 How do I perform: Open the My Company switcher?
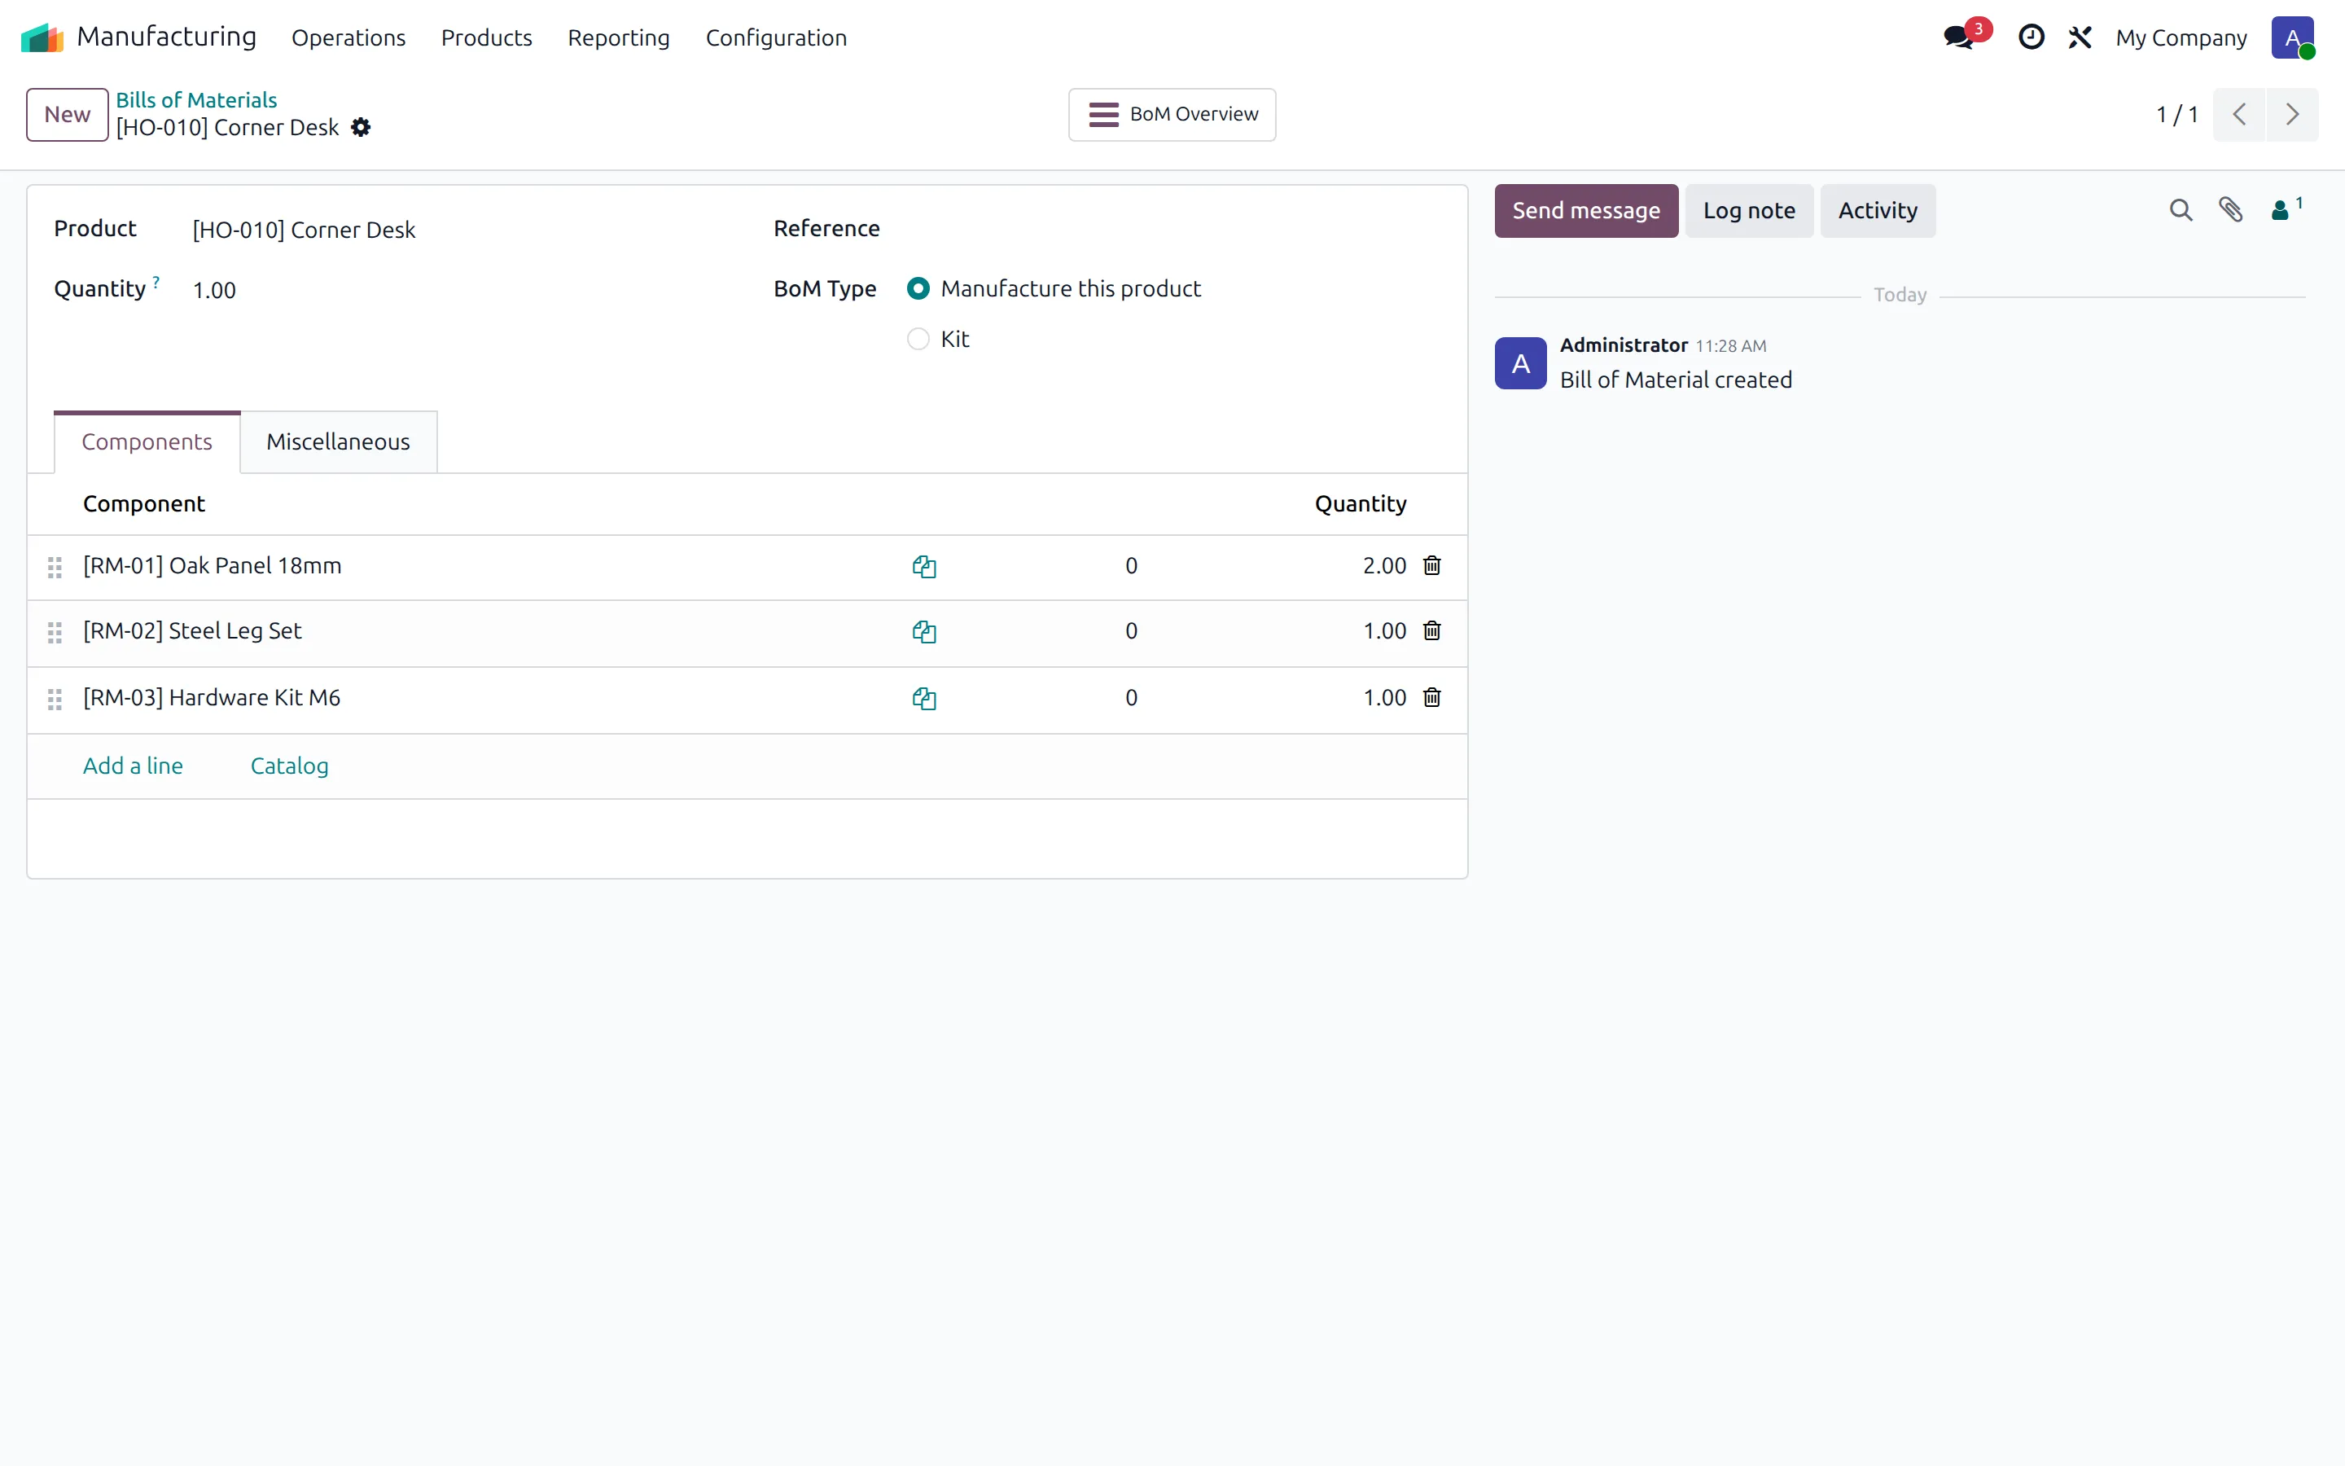(2181, 37)
